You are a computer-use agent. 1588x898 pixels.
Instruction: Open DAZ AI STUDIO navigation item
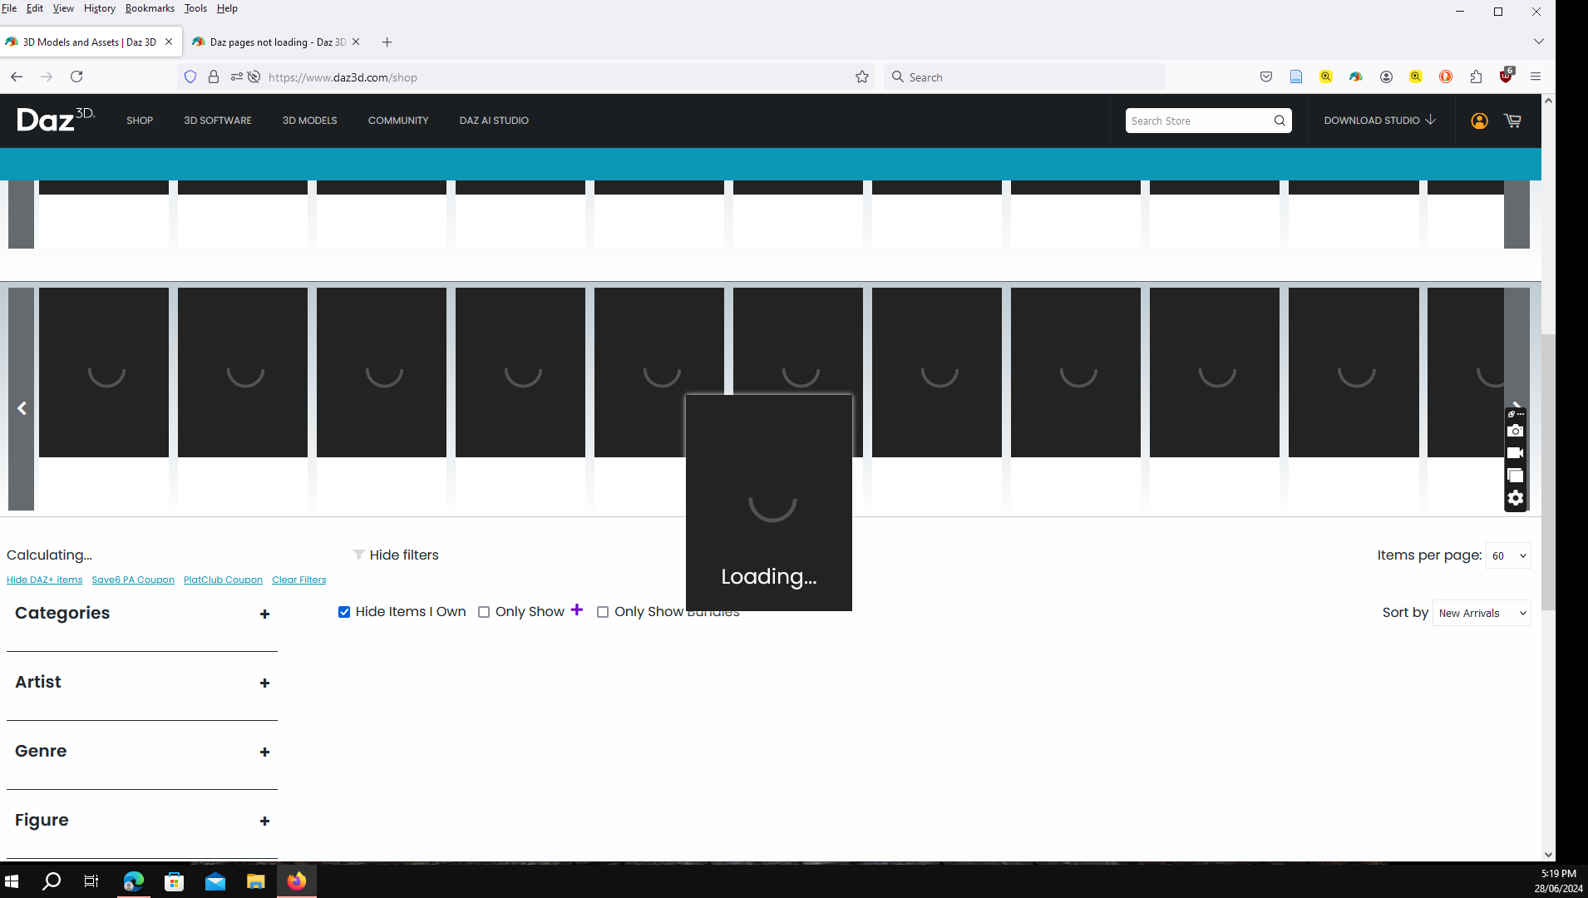click(494, 121)
